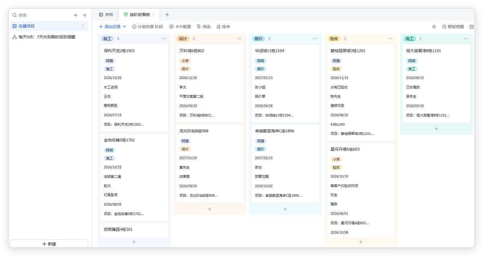This screenshot has width=483, height=256.
Task: Click the 新建 button at sidebar bottom
Action: point(49,244)
